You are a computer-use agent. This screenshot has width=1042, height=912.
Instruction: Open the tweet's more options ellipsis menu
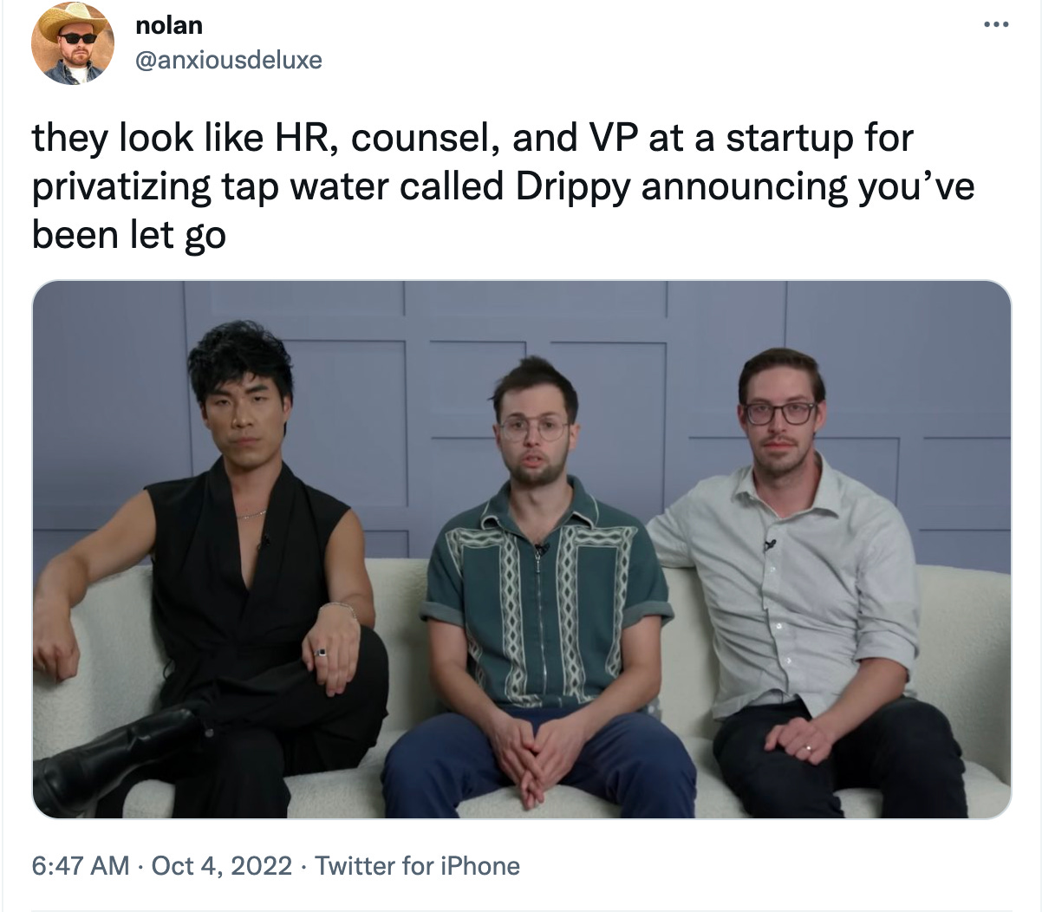click(x=995, y=24)
